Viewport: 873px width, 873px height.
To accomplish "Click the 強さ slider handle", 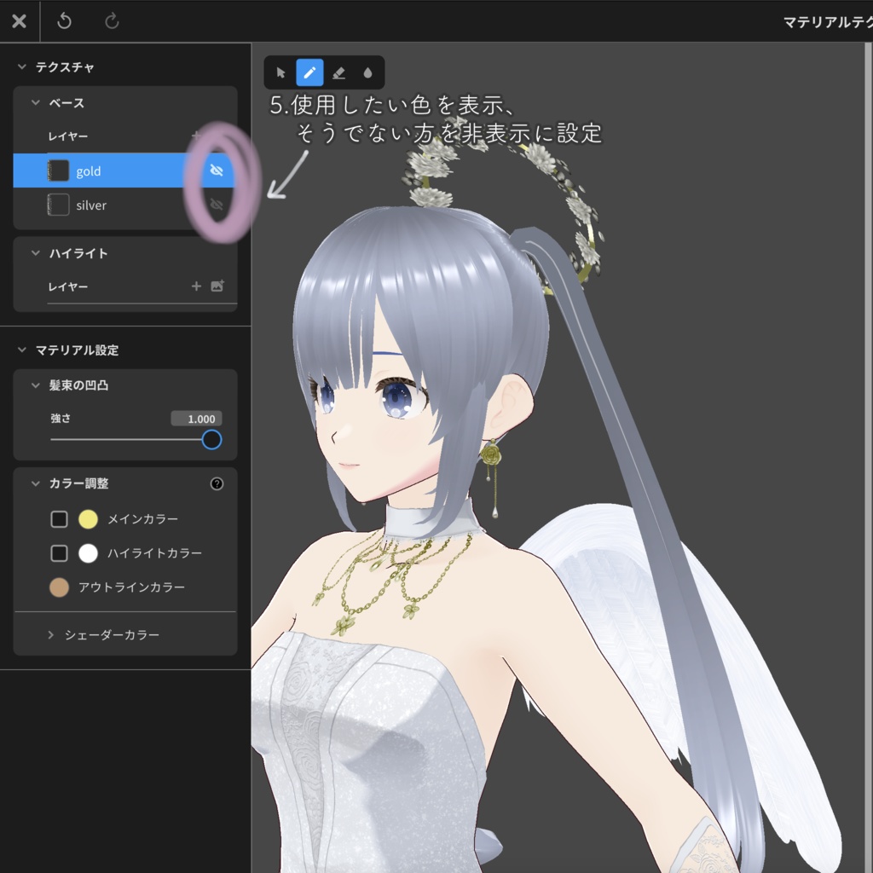I will (x=211, y=439).
